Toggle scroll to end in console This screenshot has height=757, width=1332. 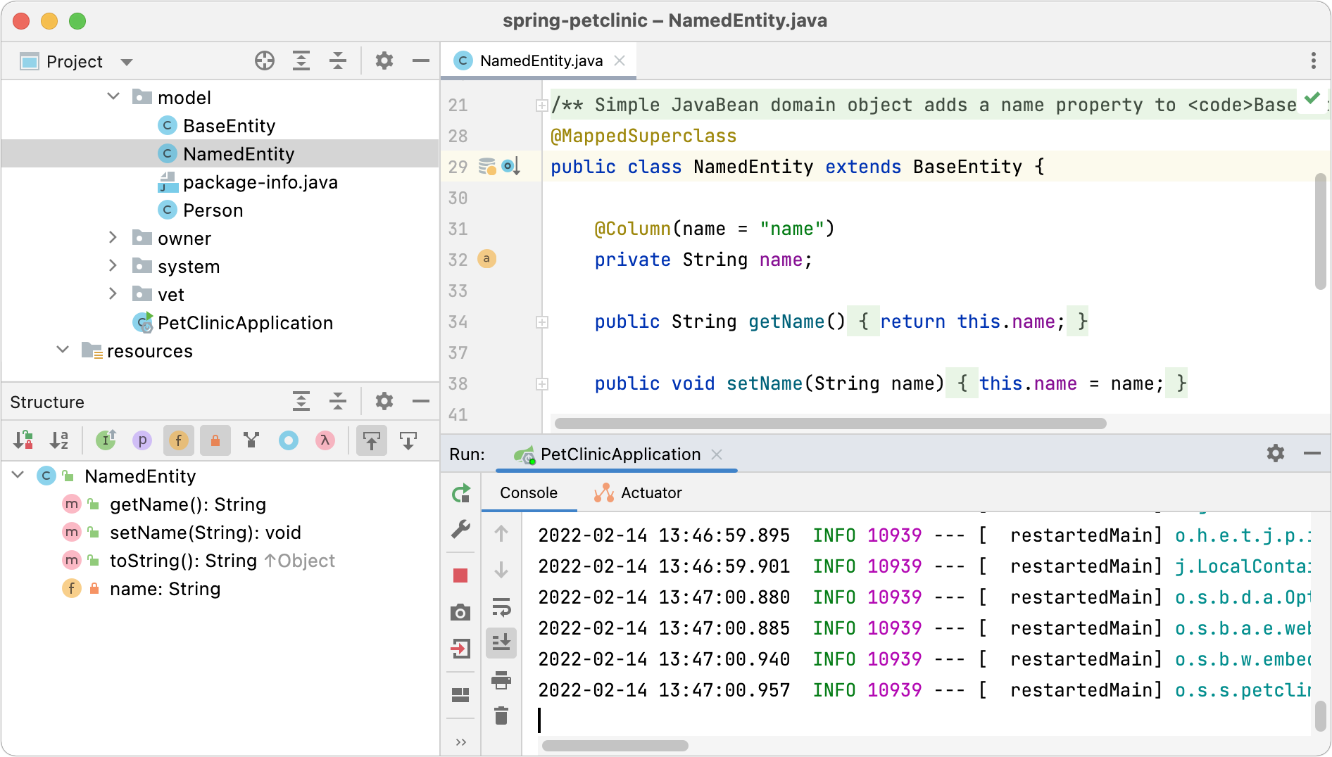coord(501,643)
